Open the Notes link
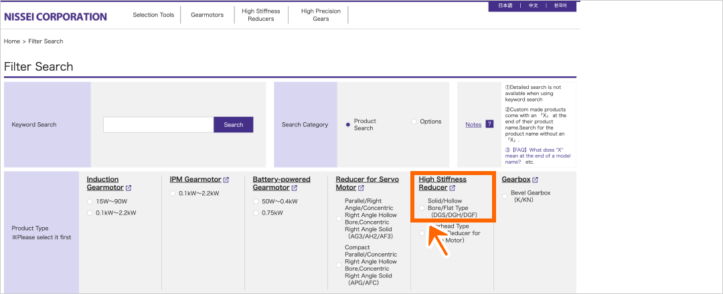 [x=473, y=124]
